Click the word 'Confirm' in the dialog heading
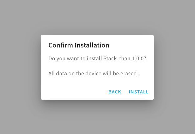Screen dimensions: 195x134 [61, 45]
